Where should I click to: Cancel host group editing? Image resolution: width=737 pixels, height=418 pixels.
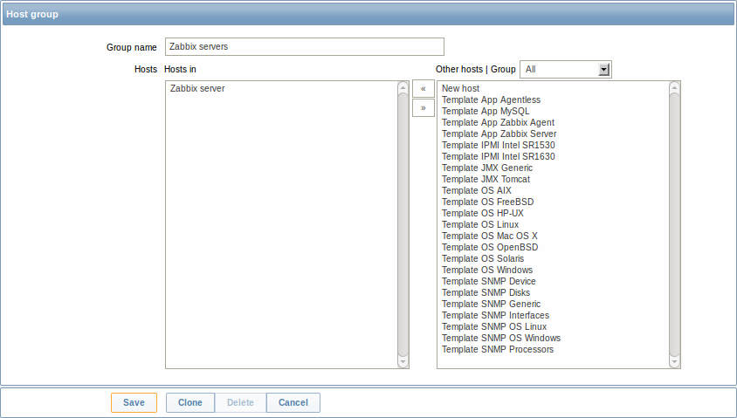[x=293, y=402]
